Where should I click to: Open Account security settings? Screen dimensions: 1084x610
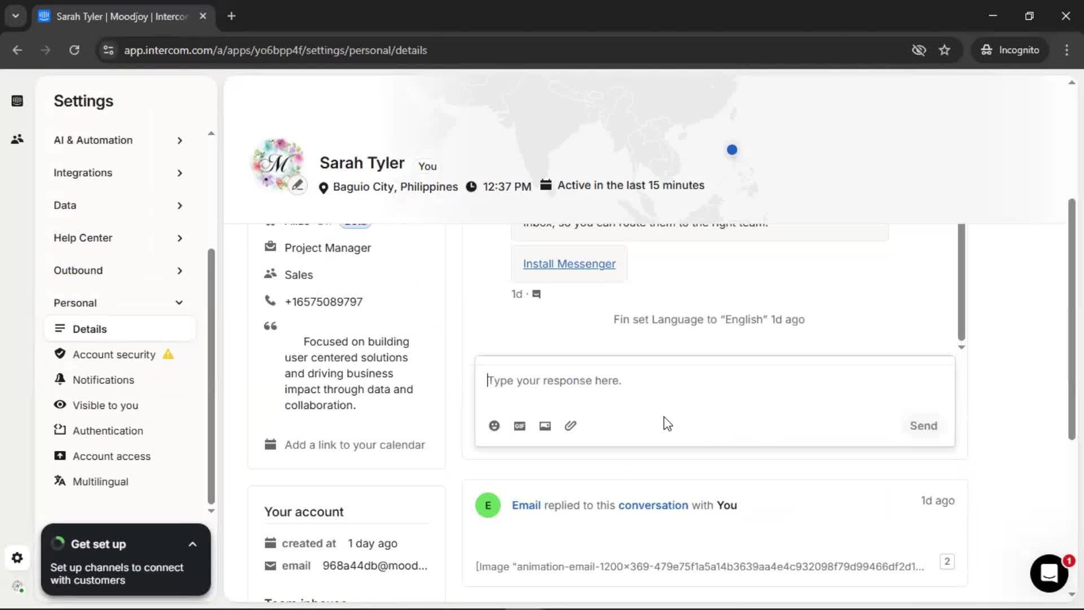[x=113, y=355]
